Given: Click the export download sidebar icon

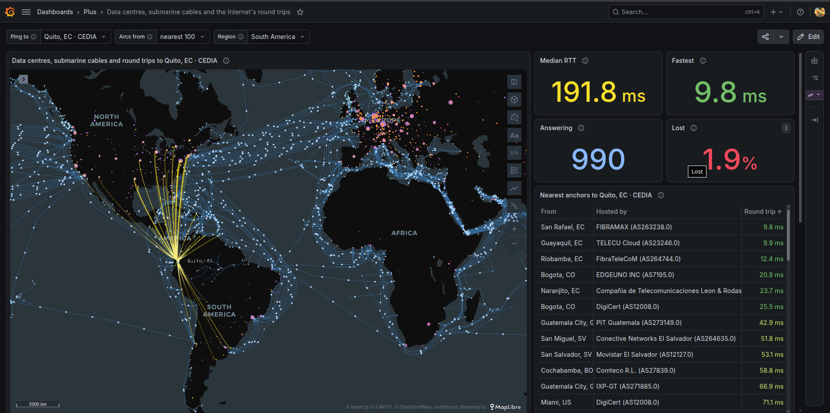Looking at the screenshot, I should tap(815, 61).
